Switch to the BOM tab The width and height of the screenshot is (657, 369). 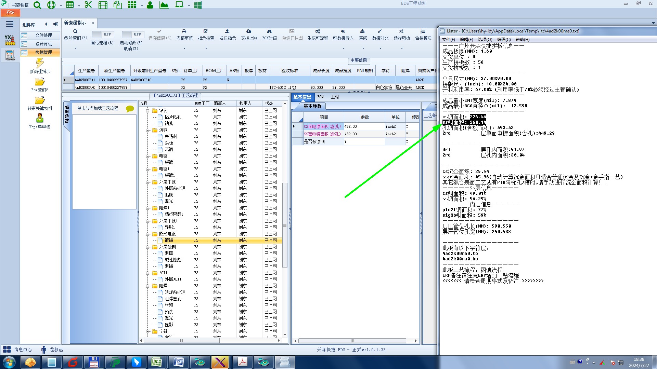[321, 97]
